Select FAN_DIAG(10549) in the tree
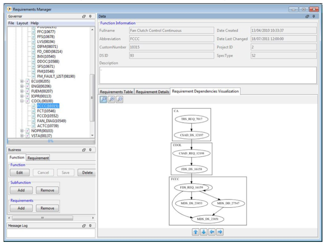Image resolution: width=326 pixels, height=245 pixels. pyautogui.click(x=52, y=121)
